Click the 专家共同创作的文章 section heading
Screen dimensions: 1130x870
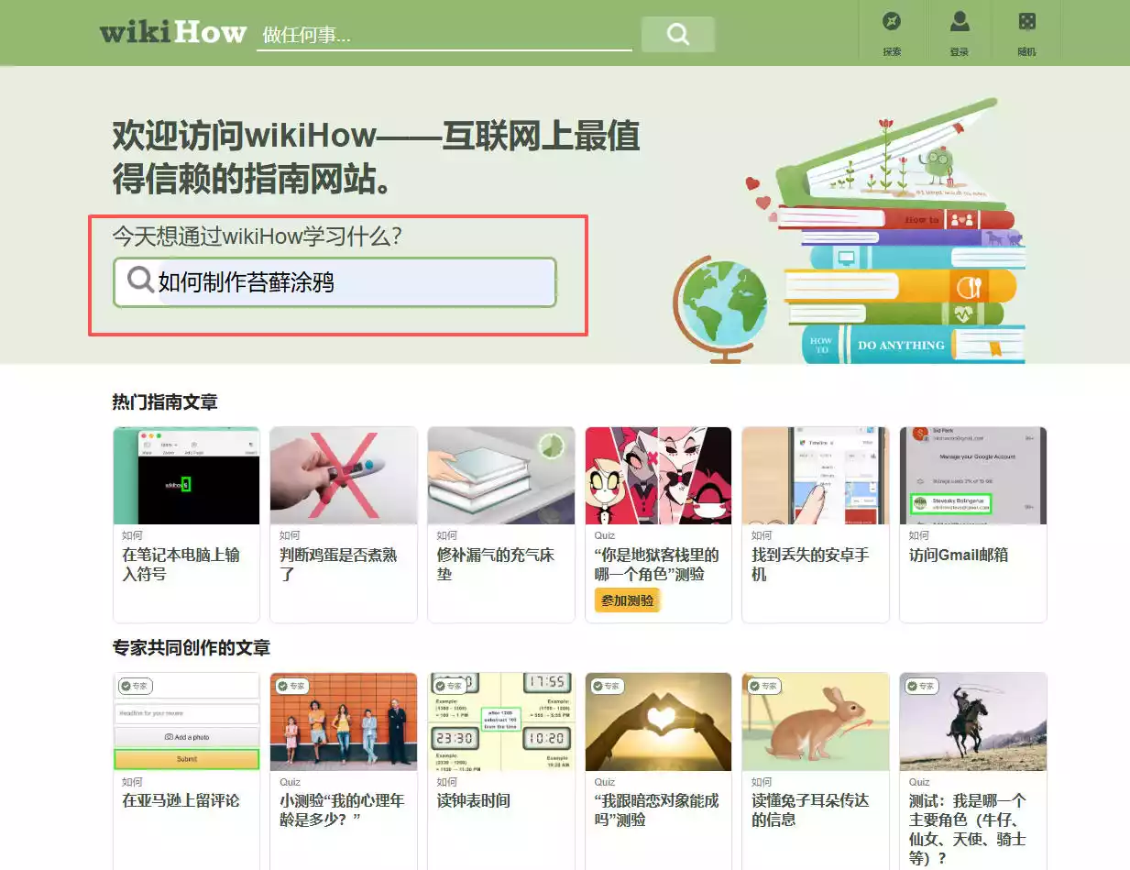click(x=192, y=648)
